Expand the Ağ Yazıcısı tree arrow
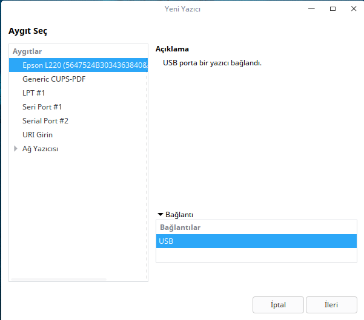The width and height of the screenshot is (364, 320). (16, 148)
